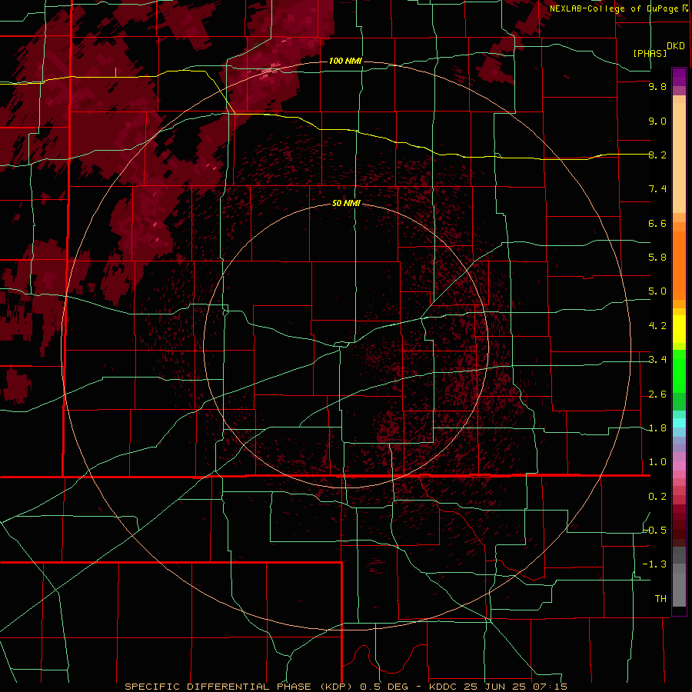This screenshot has width=692, height=692.
Task: Click the 9.0 value on the color scale
Action: point(657,121)
